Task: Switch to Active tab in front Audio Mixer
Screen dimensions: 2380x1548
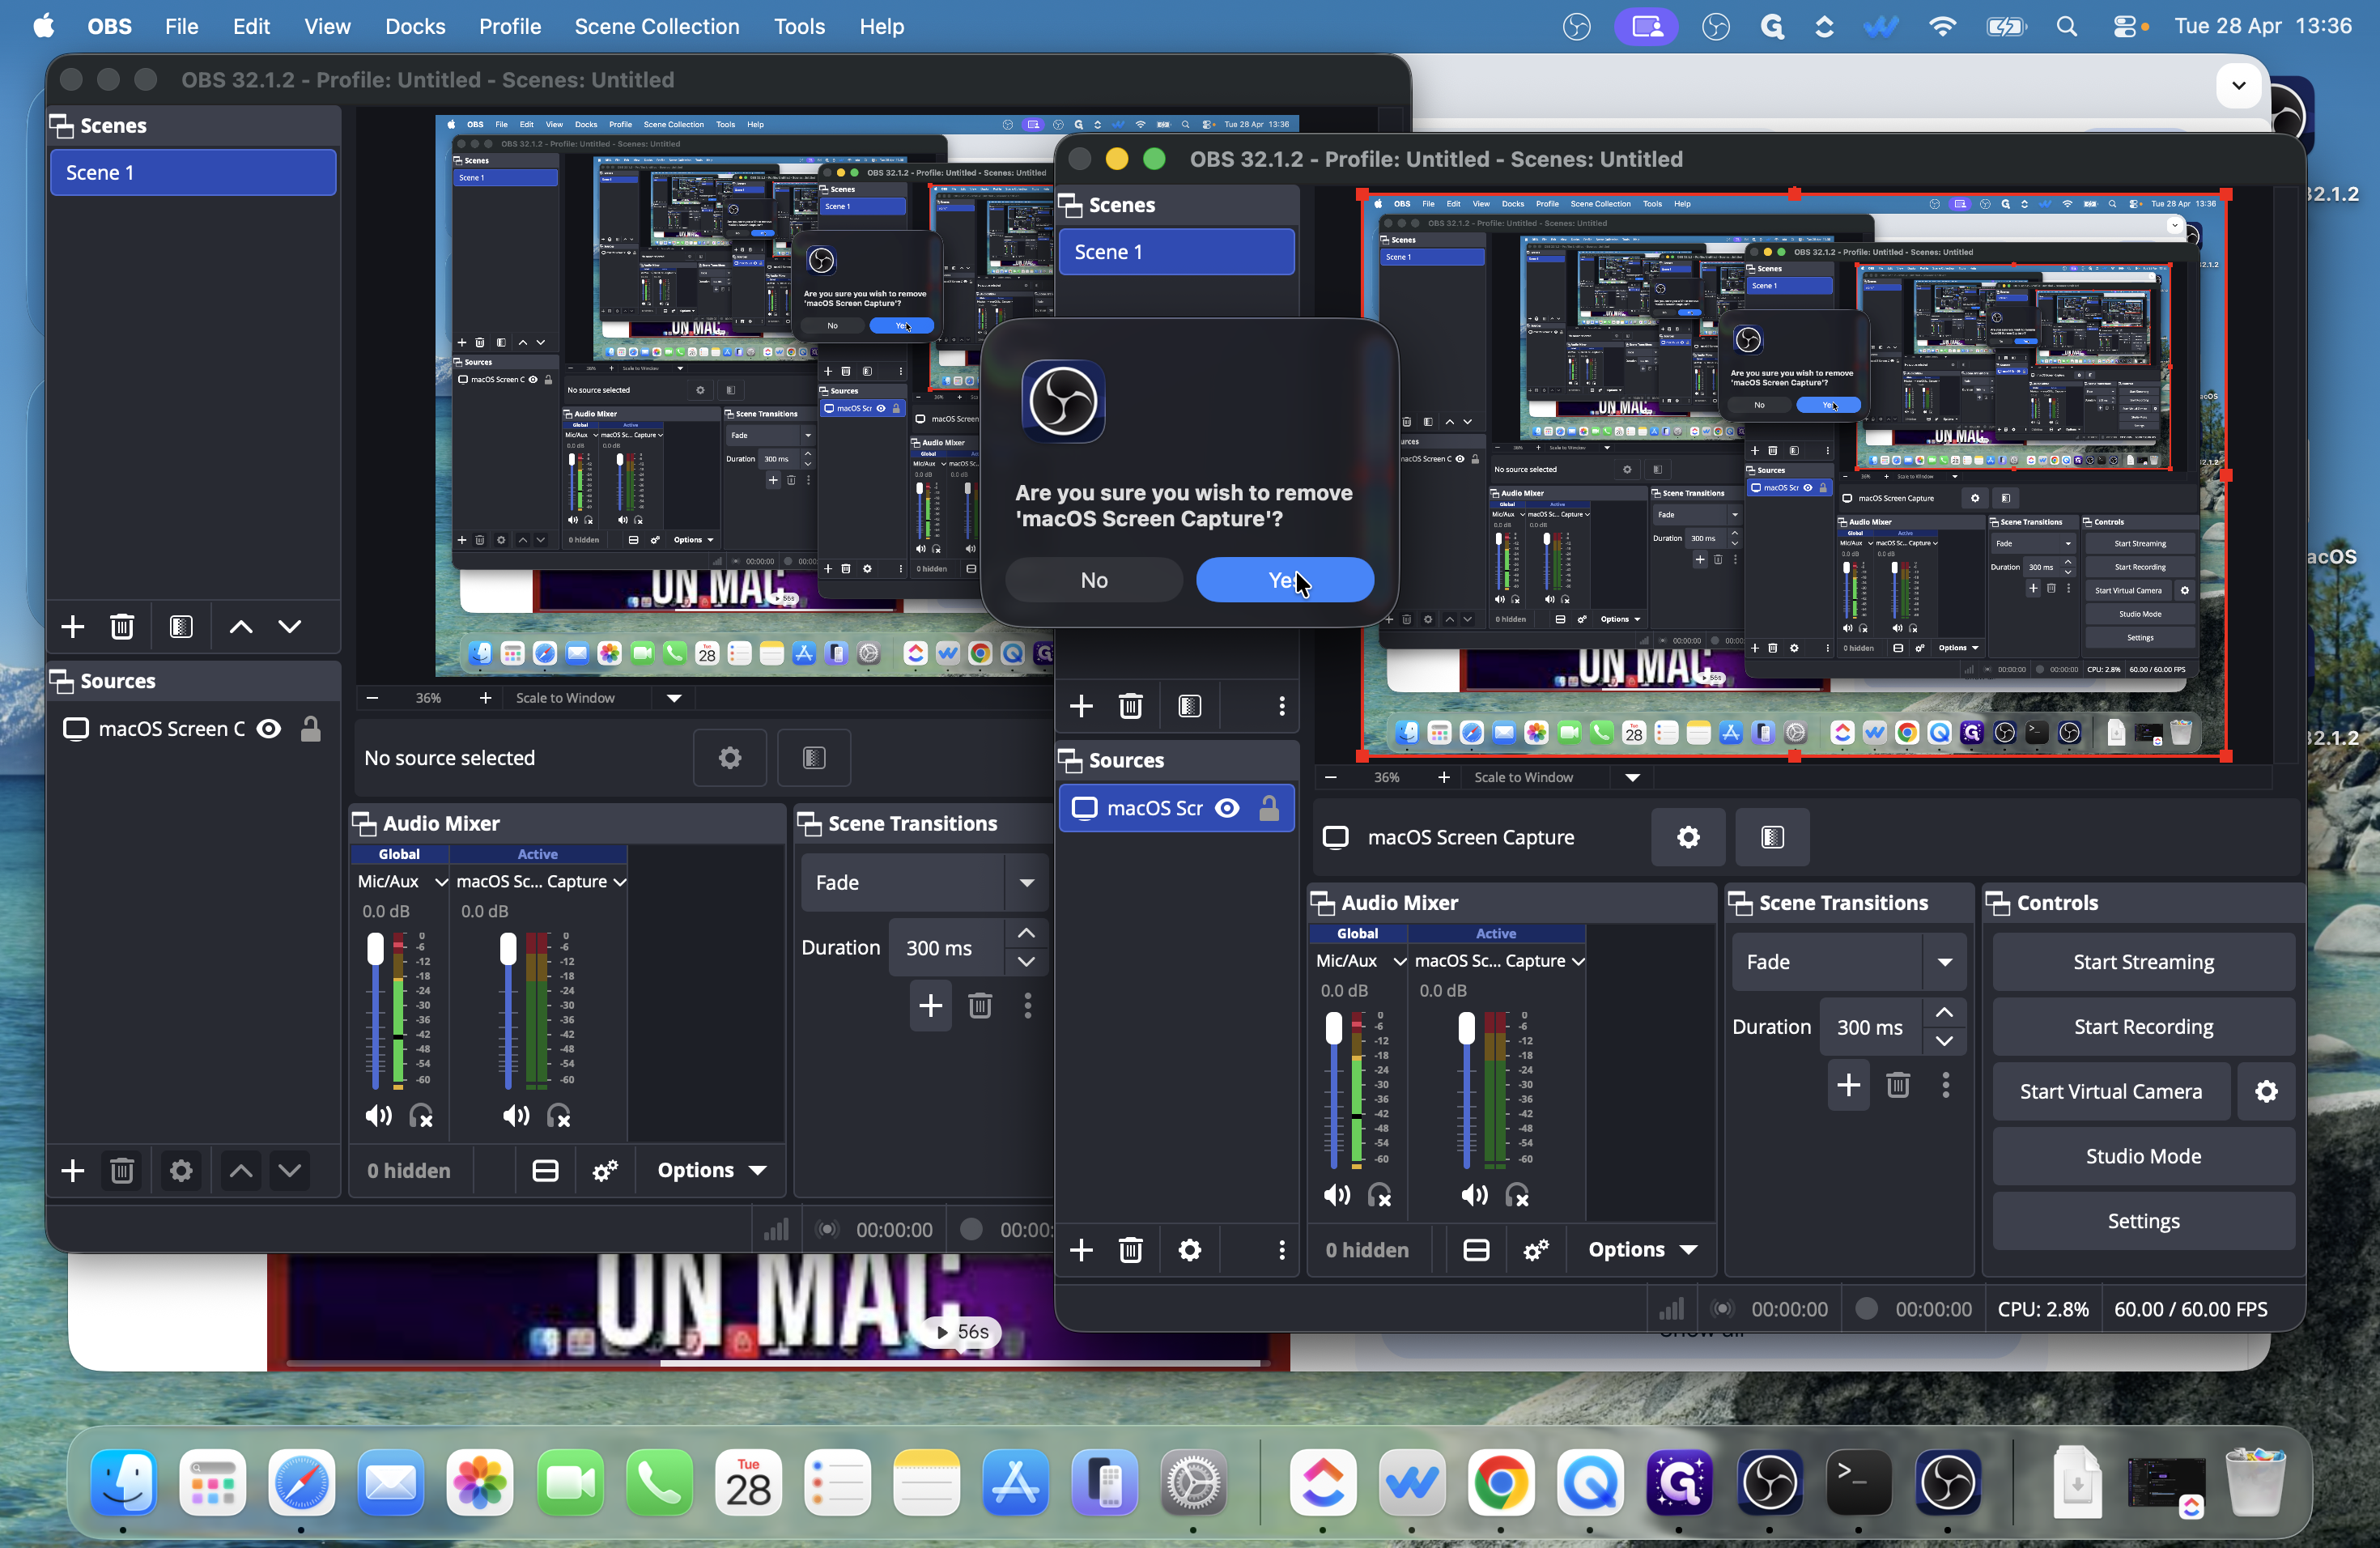Action: [1496, 933]
